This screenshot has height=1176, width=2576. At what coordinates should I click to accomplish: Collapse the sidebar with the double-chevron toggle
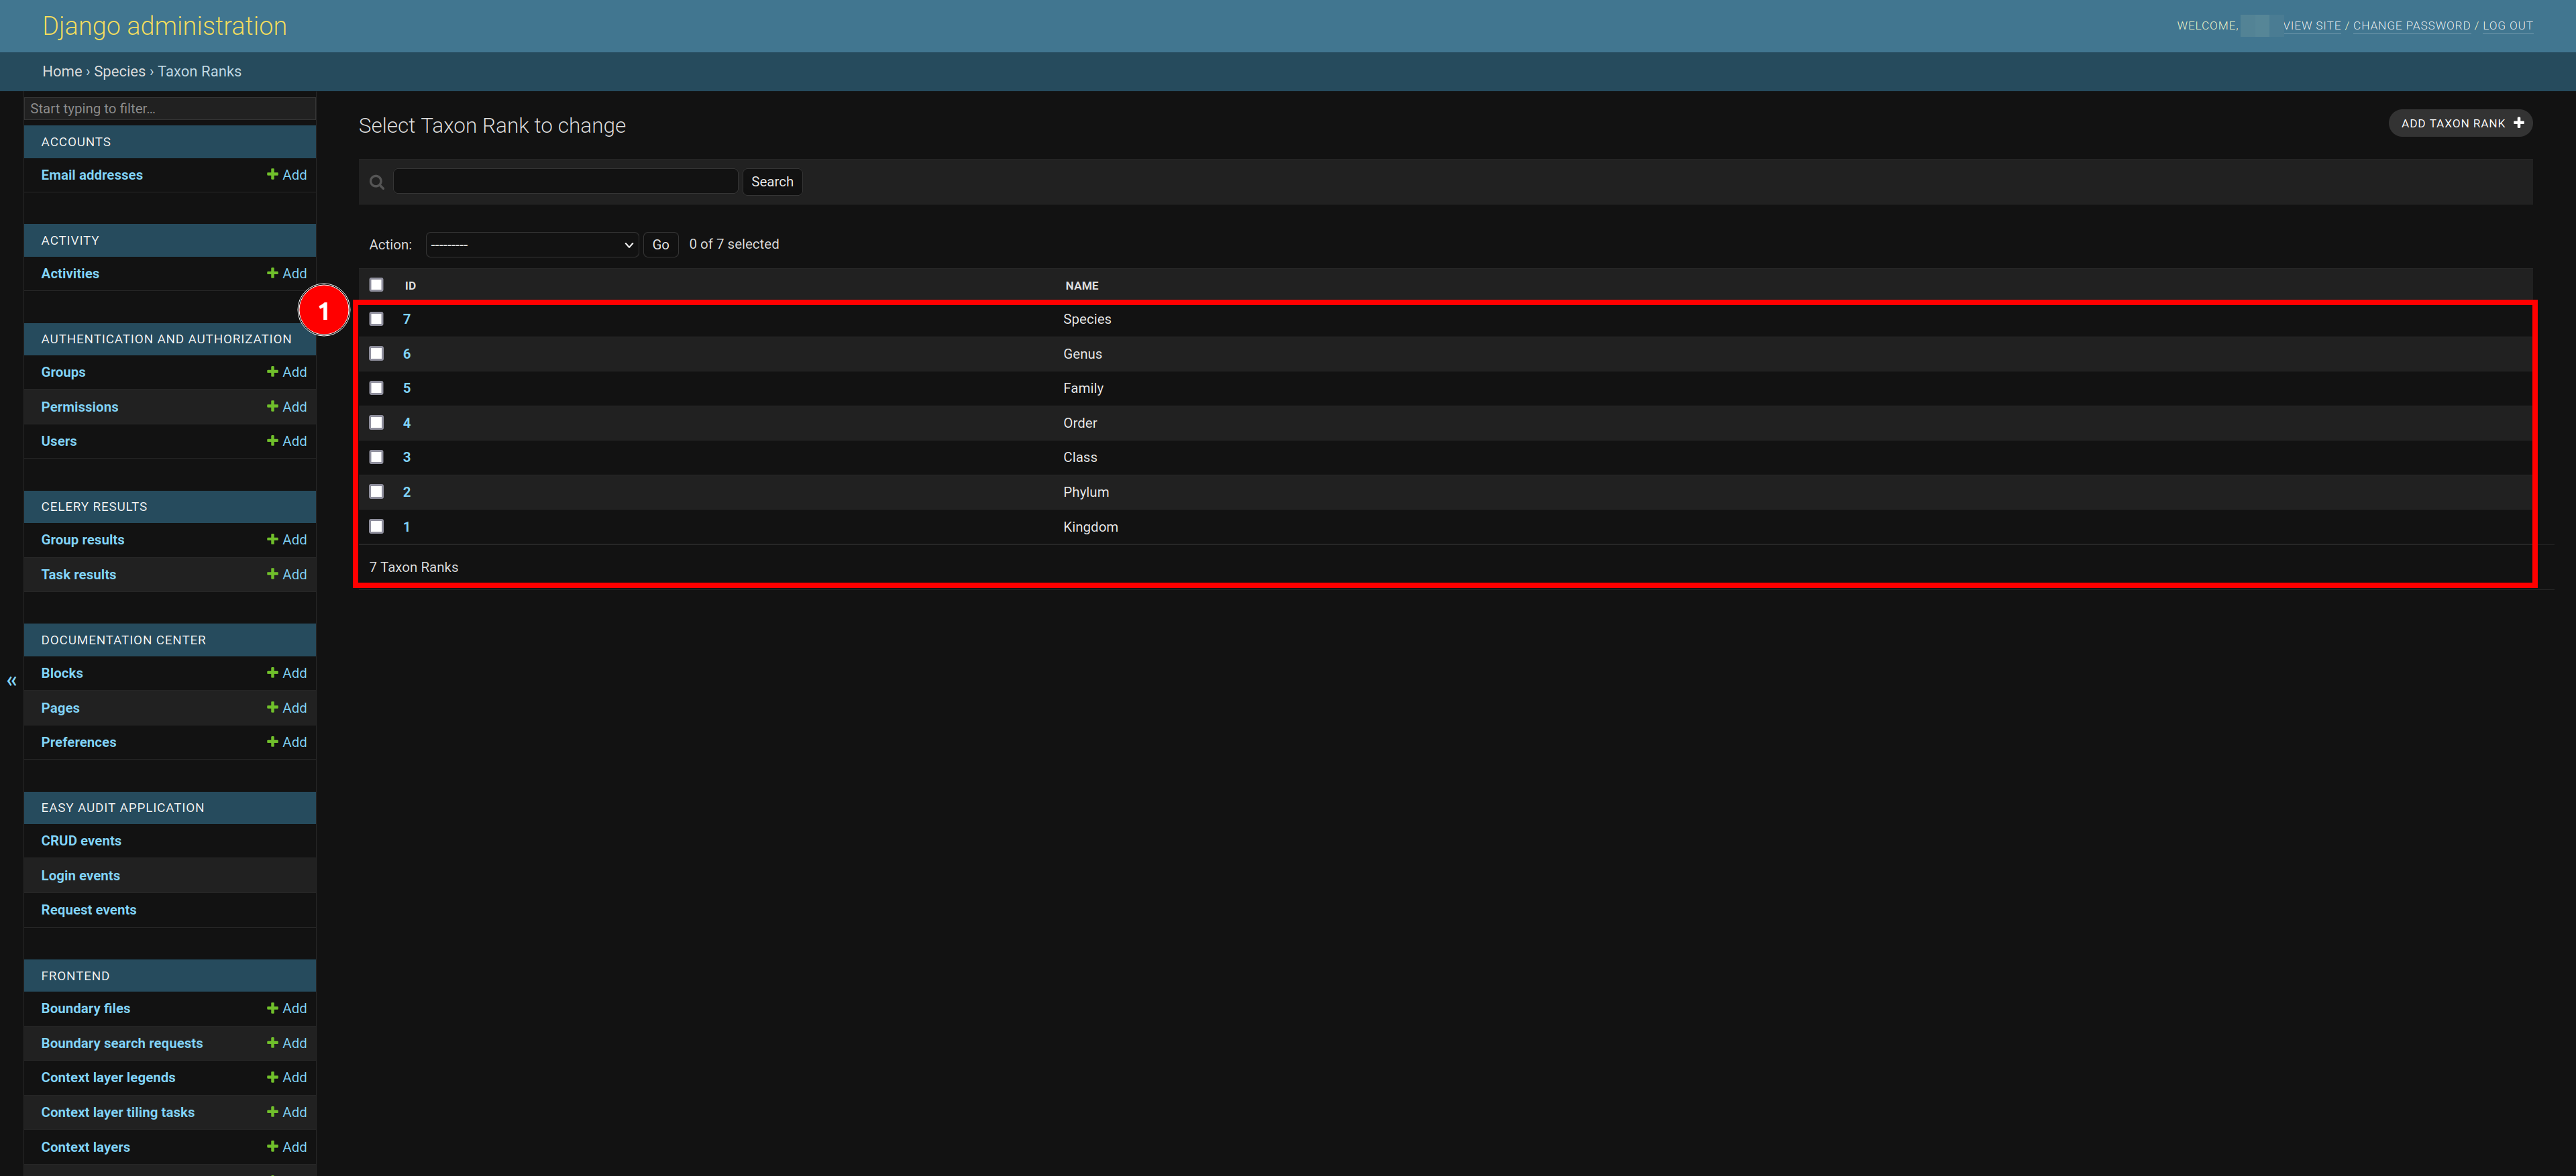(12, 681)
